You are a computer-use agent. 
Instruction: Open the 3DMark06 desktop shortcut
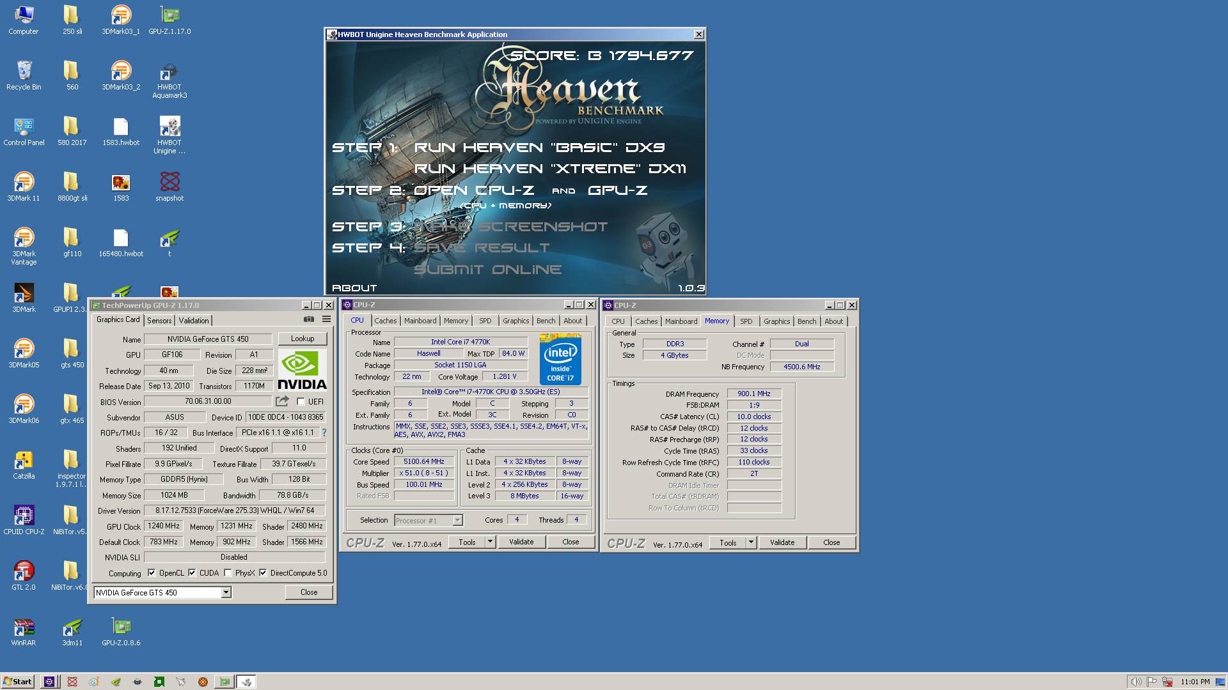[24, 410]
